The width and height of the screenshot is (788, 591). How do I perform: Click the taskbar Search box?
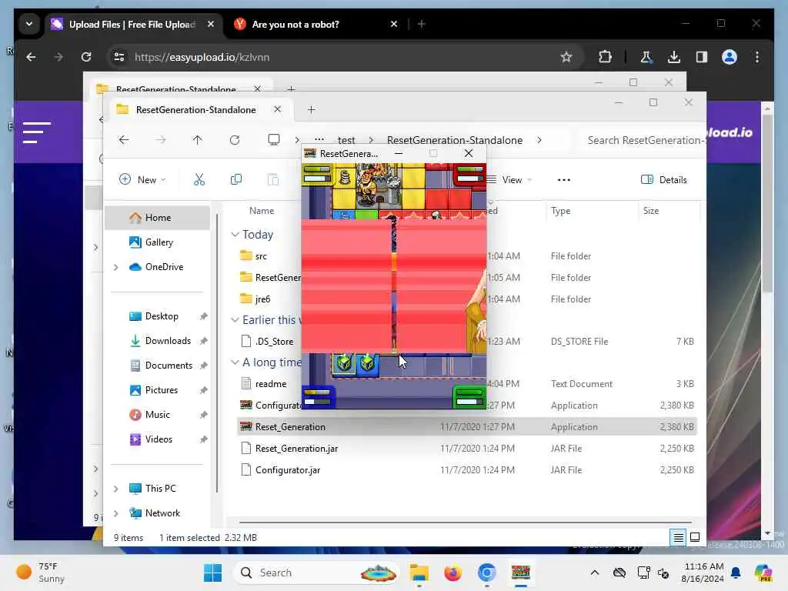pyautogui.click(x=318, y=573)
